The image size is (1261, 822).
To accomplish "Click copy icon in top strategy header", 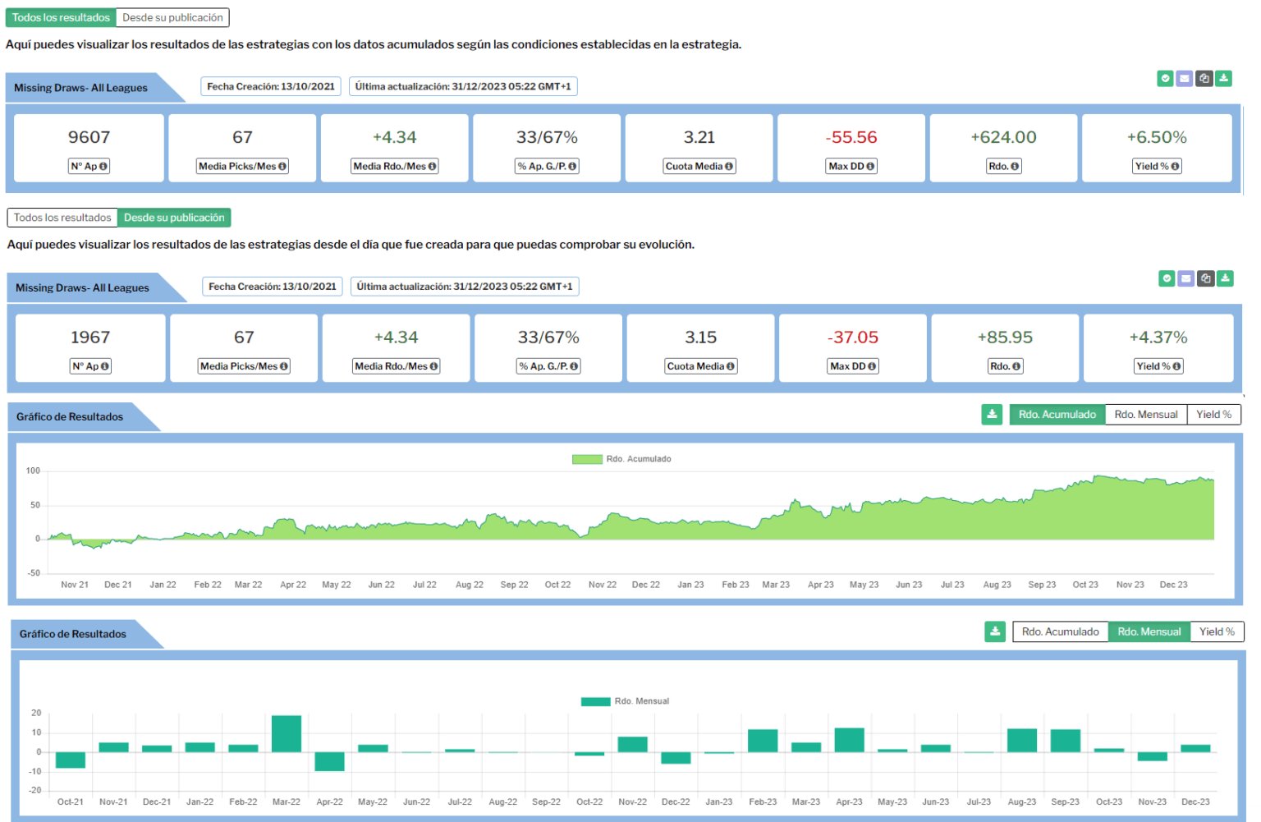I will tap(1204, 79).
